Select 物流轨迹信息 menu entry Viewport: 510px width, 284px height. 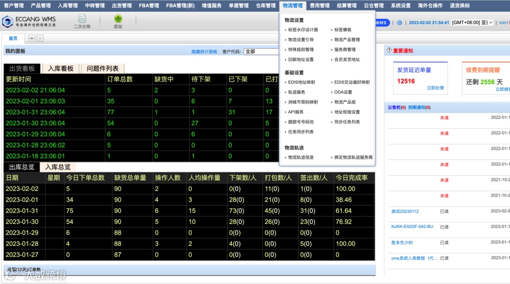(301, 157)
